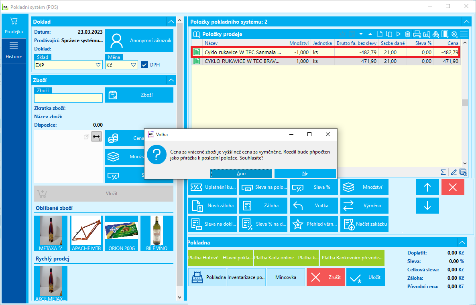Select METAXA 5* favorite thumbnail
The height and width of the screenshot is (305, 476).
[x=51, y=233]
